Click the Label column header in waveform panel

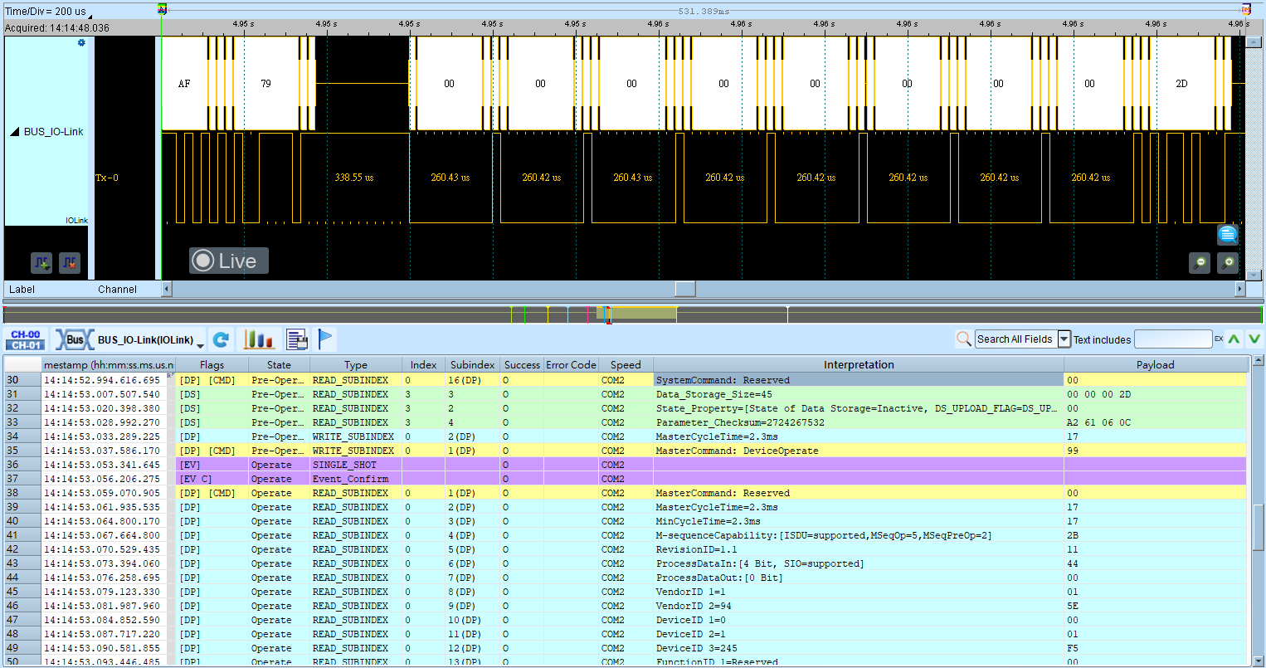[22, 289]
